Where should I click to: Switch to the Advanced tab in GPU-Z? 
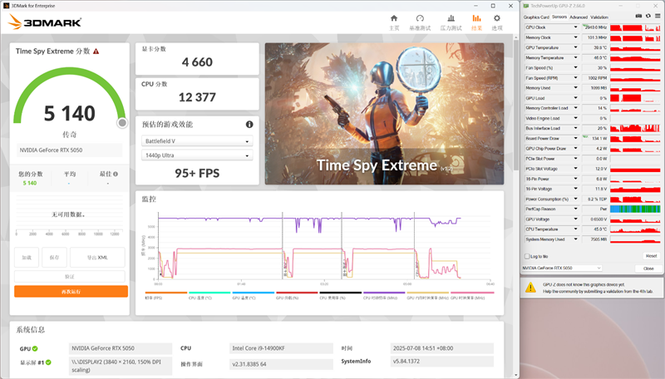click(578, 17)
